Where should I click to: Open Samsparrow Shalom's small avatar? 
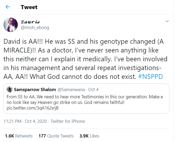tap(9, 90)
